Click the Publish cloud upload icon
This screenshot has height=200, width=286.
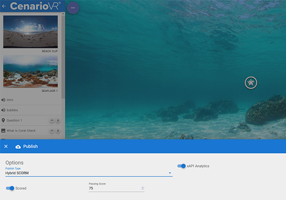coord(18,147)
